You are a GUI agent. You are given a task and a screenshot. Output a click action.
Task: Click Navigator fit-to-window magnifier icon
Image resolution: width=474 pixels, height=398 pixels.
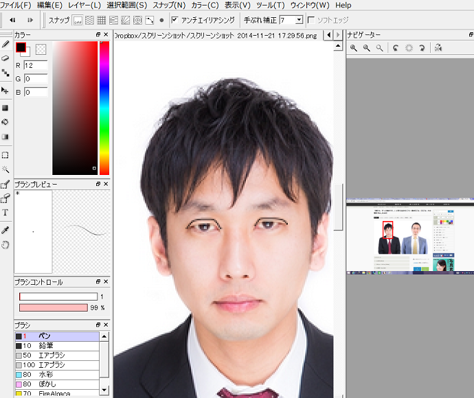(x=379, y=48)
